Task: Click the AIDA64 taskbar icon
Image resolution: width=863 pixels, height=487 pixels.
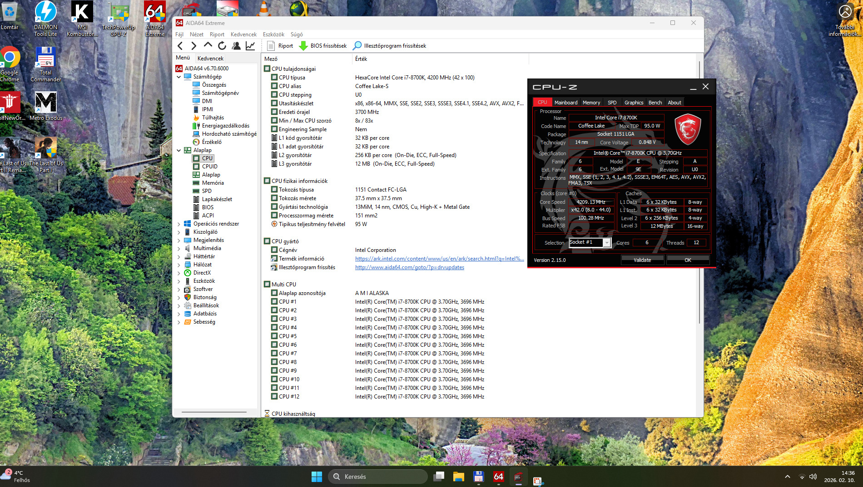Action: [498, 477]
